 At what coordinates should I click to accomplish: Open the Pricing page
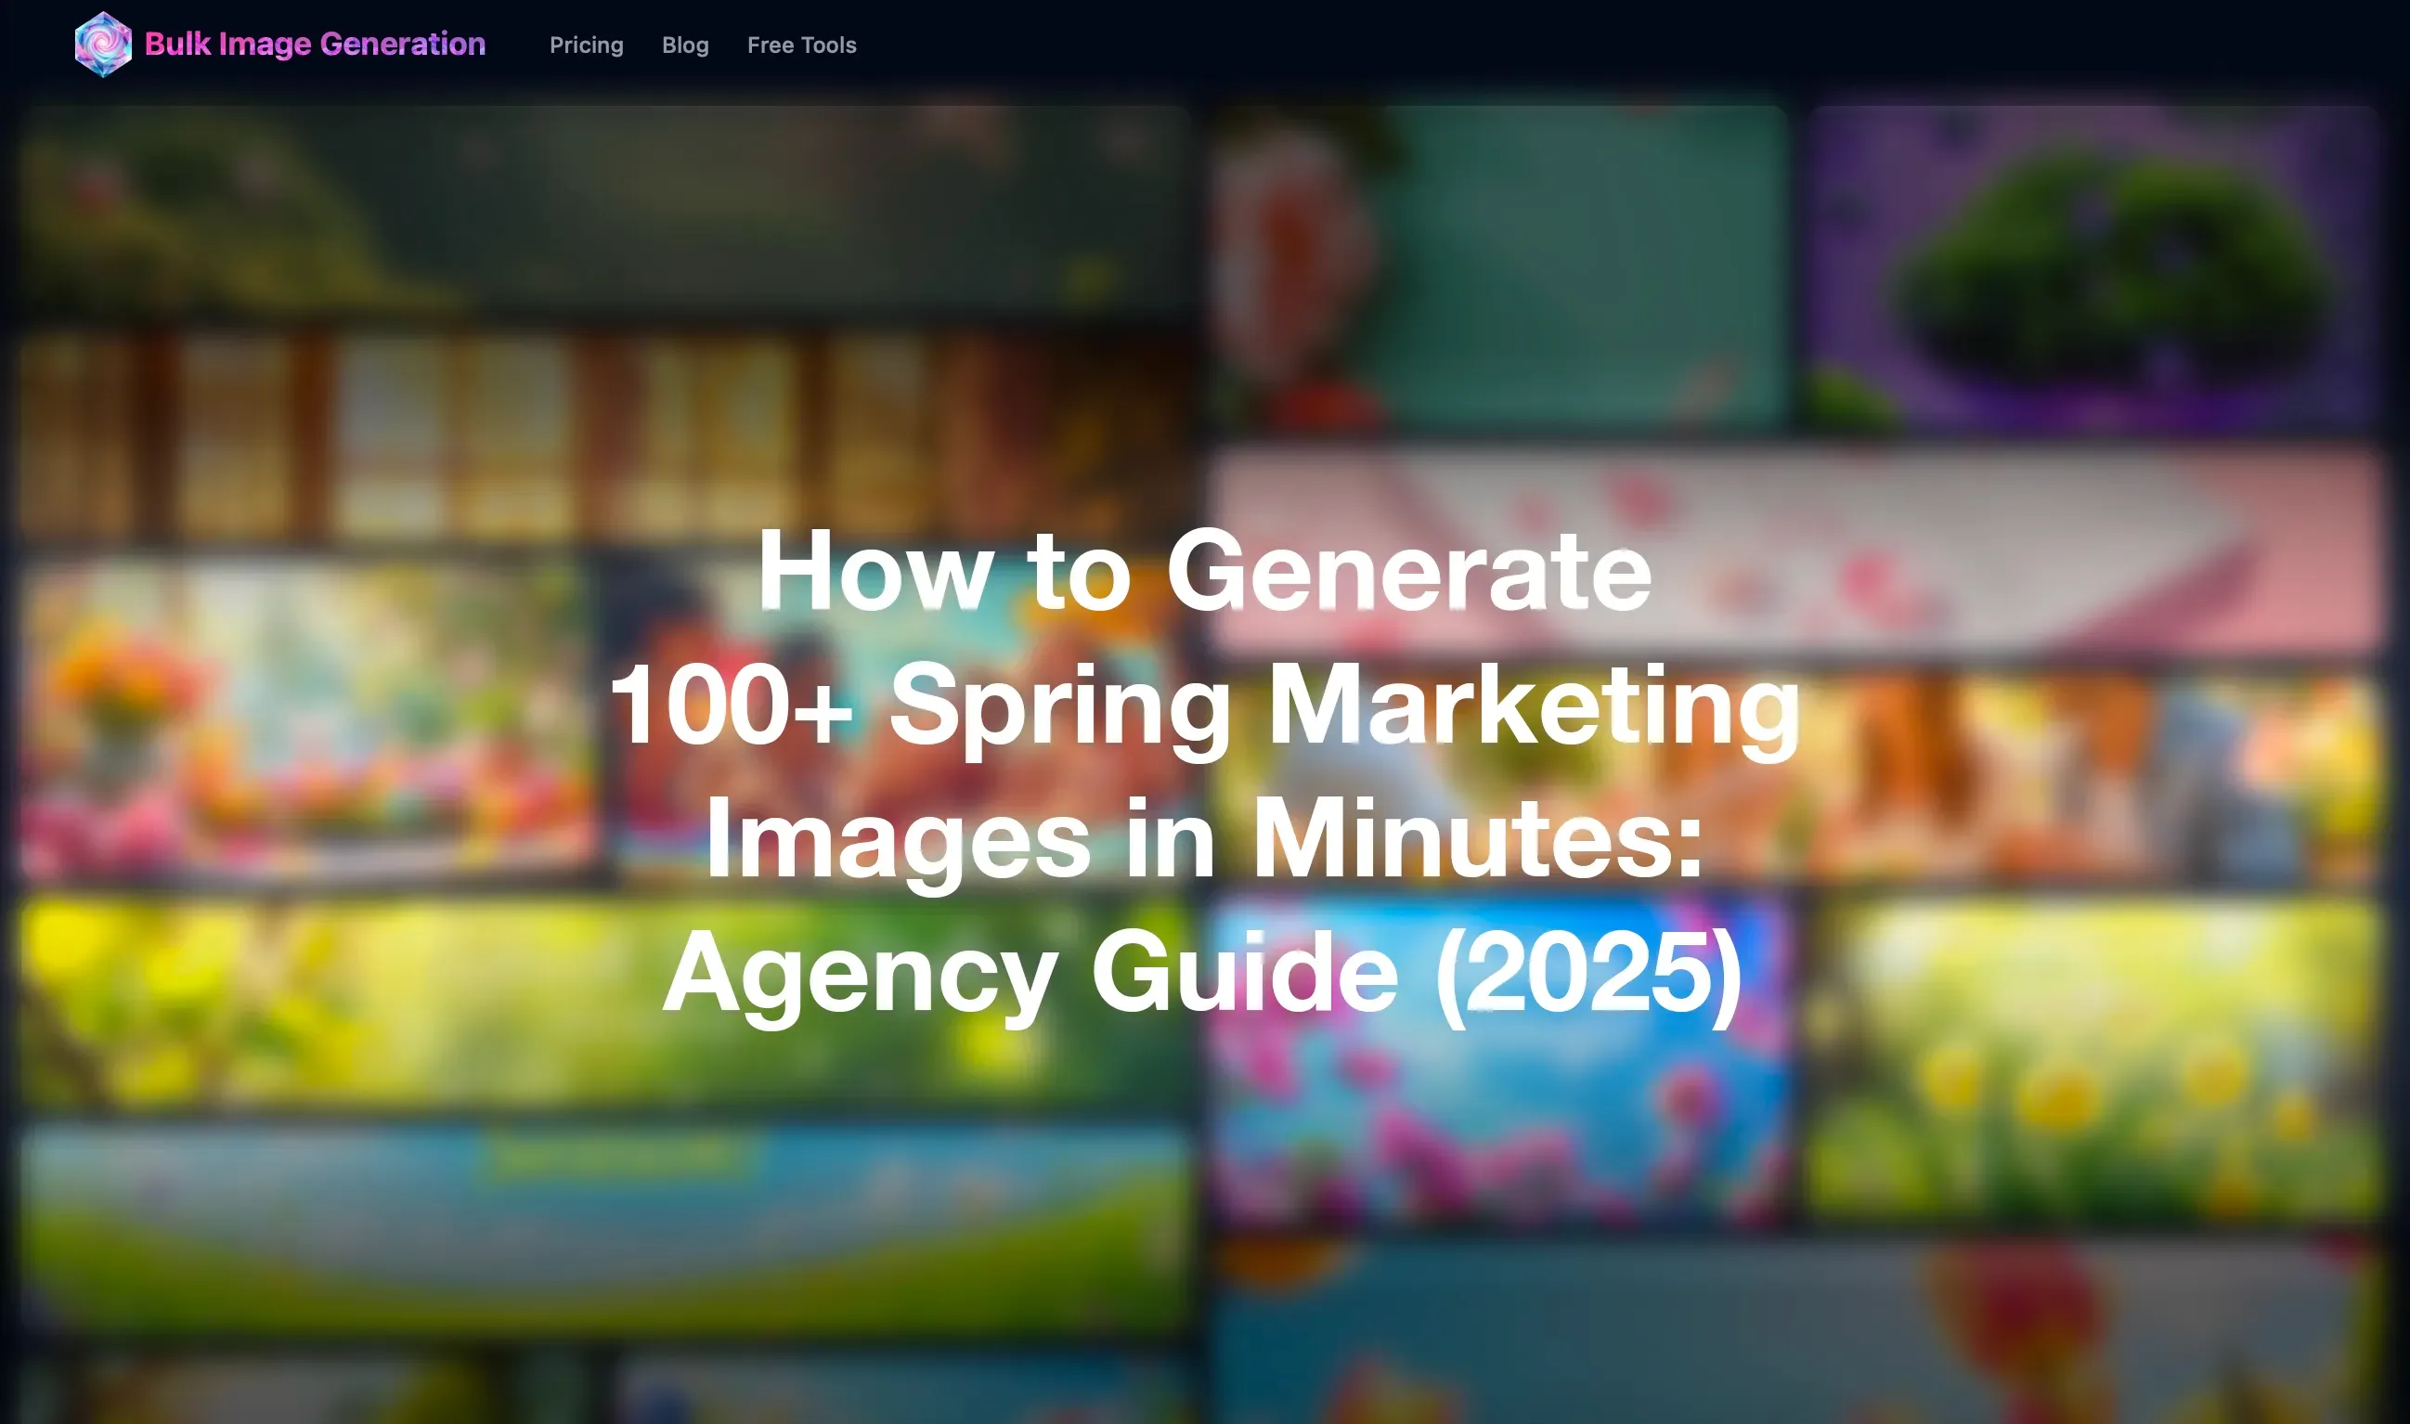coord(586,45)
